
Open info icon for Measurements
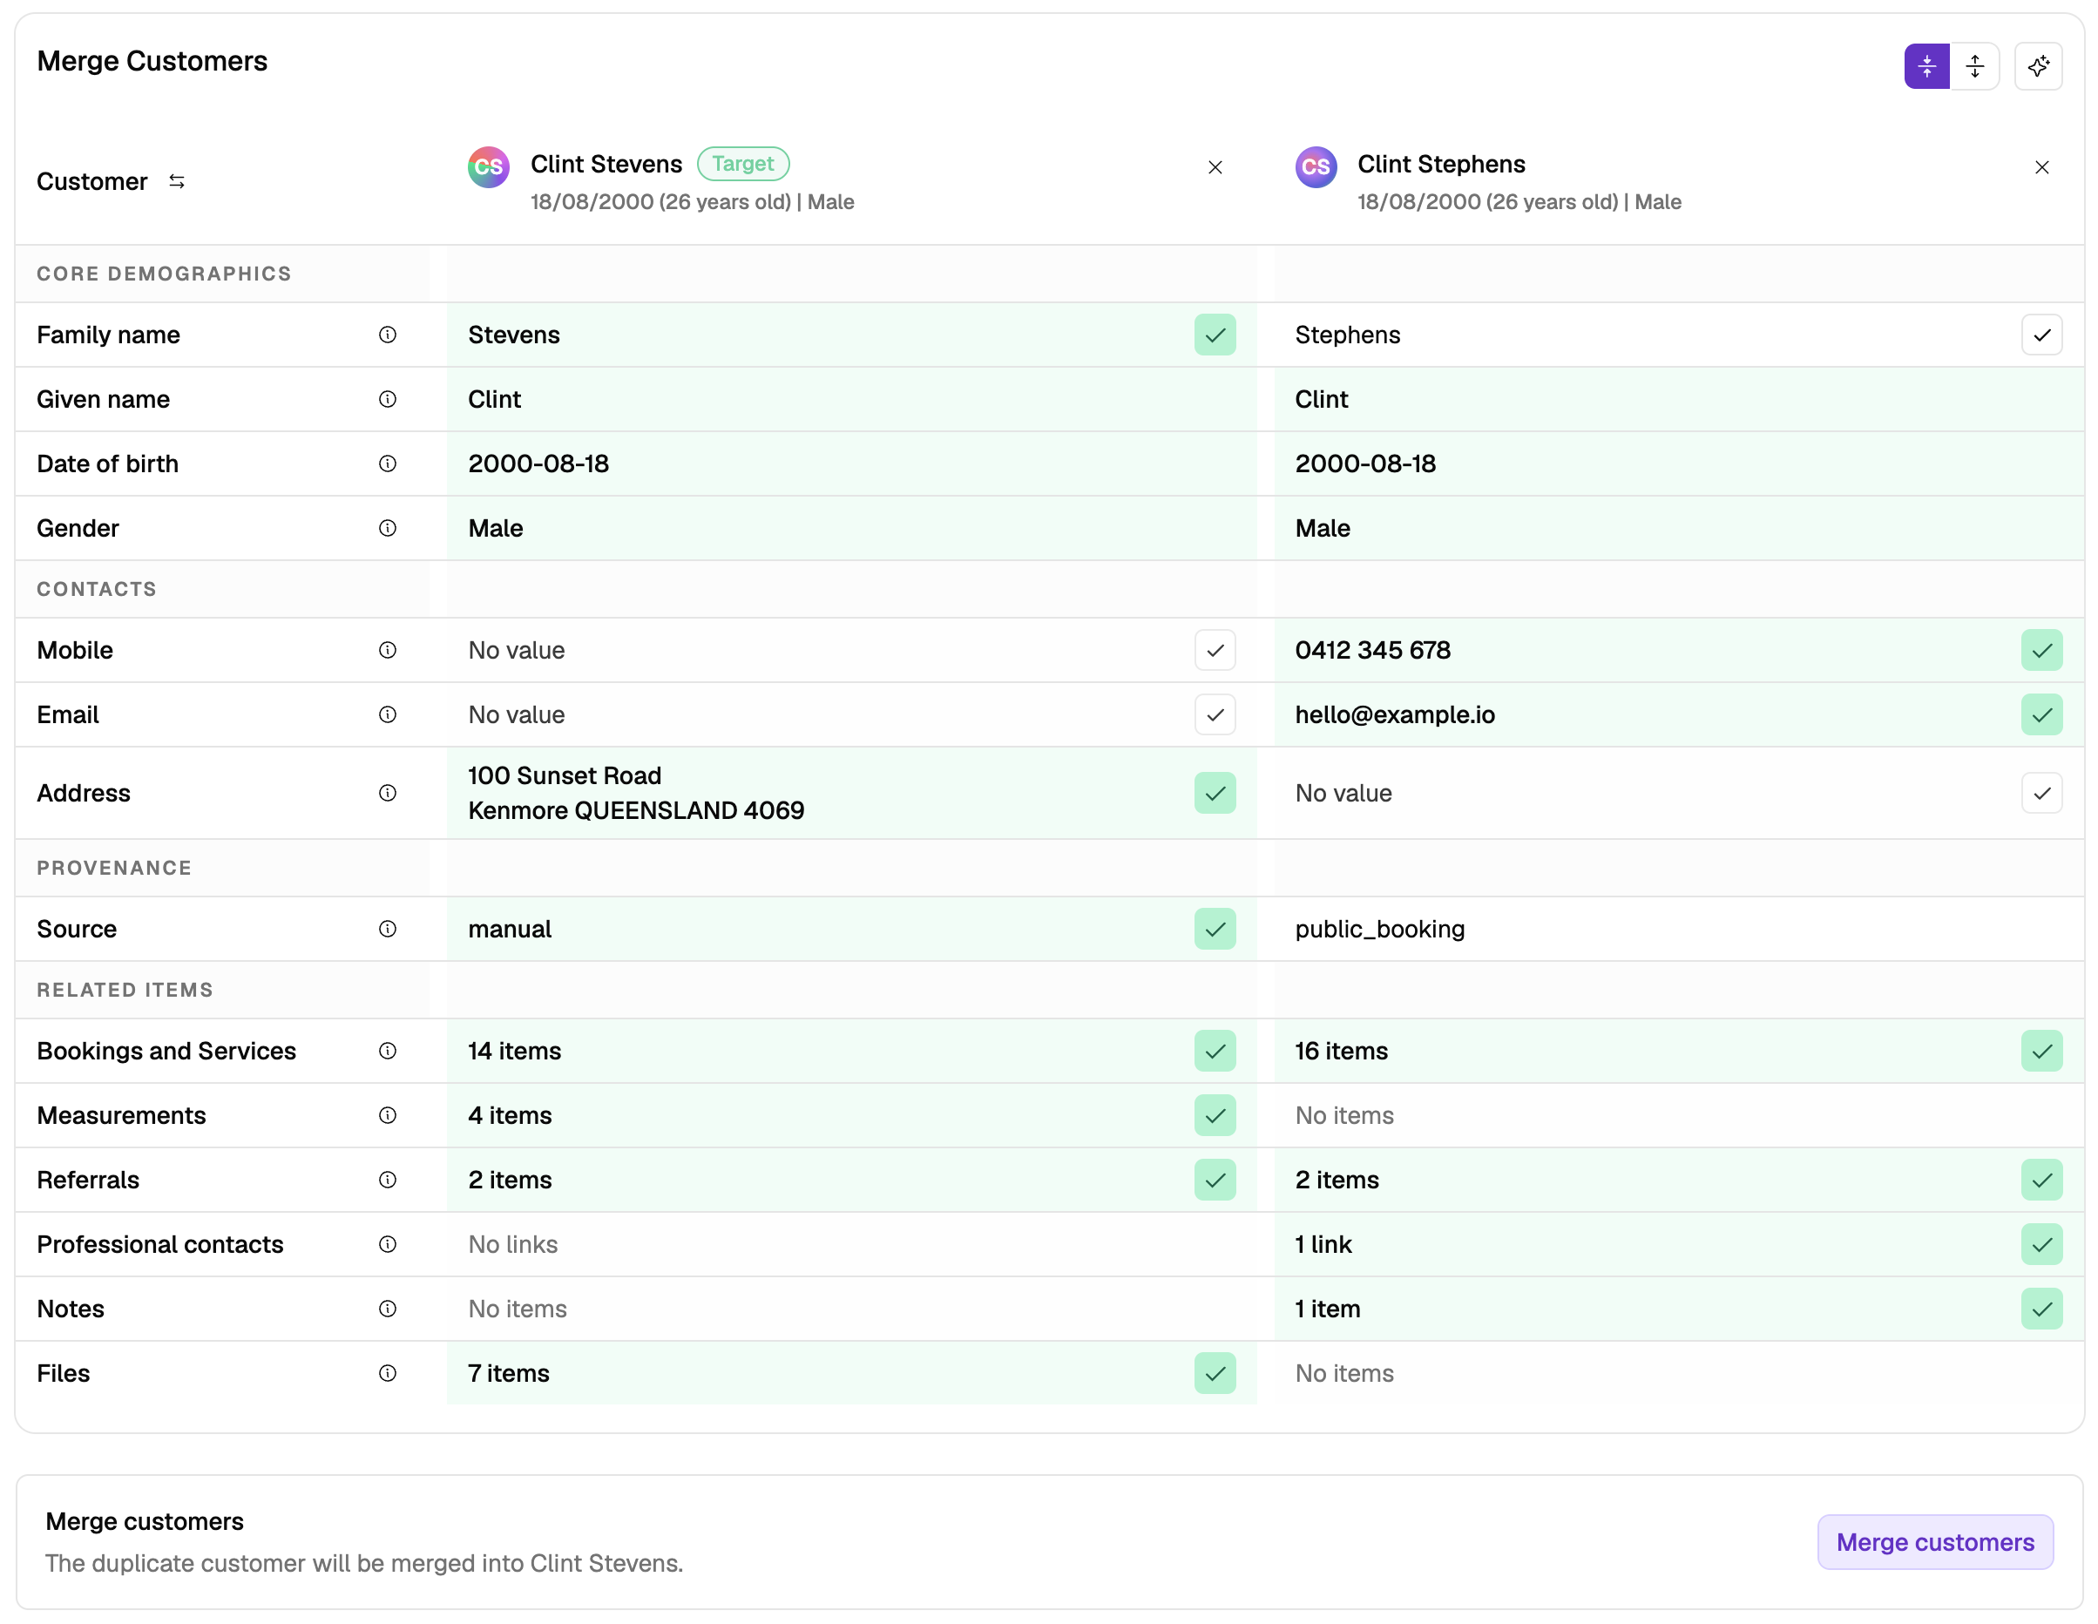point(387,1115)
